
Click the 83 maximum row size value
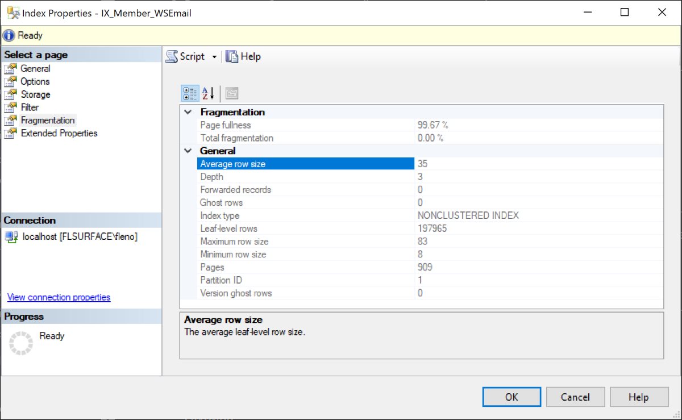point(422,242)
